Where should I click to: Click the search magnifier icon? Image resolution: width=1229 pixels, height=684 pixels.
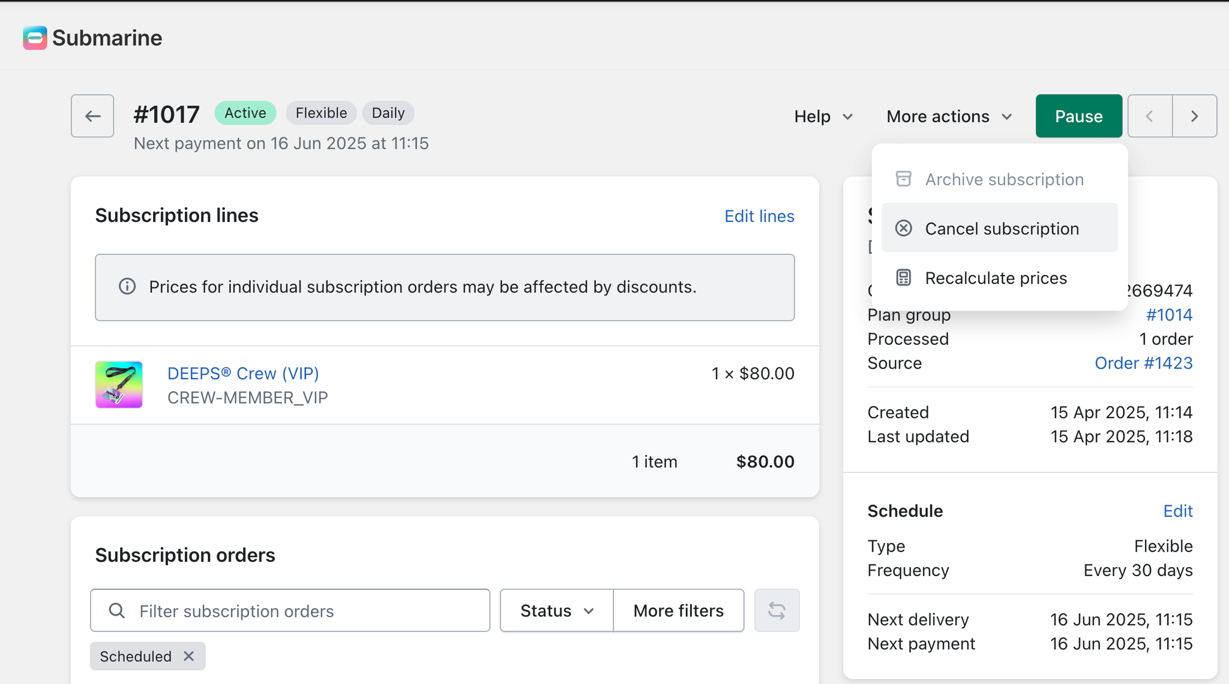[x=117, y=610]
